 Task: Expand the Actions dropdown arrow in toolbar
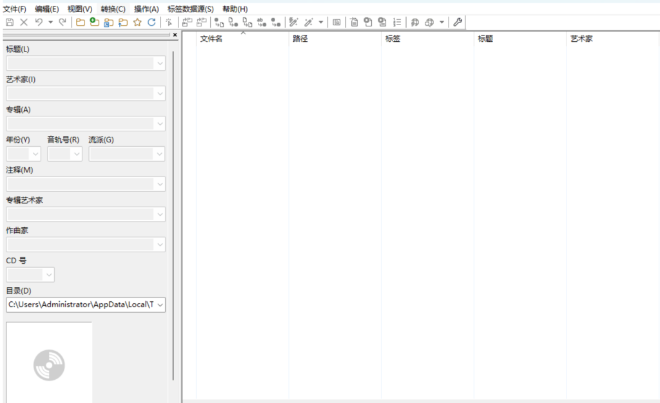[321, 23]
